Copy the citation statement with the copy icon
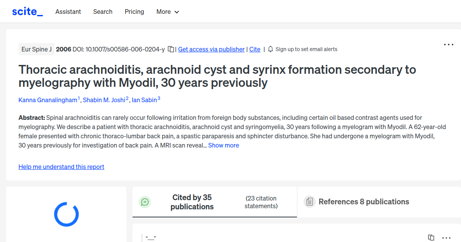This screenshot has height=242, width=461. coord(431,238)
